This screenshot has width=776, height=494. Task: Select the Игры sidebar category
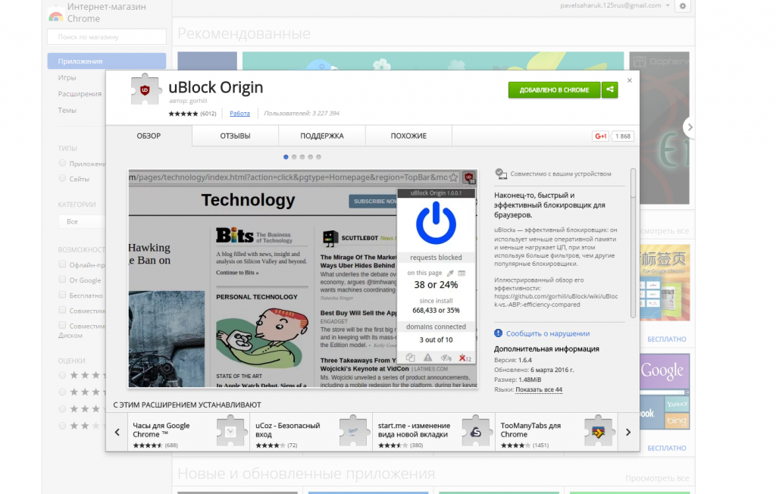pos(67,77)
